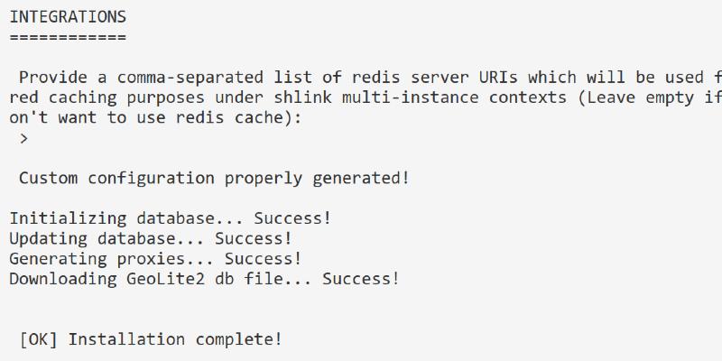722x361 pixels.
Task: Click the "Installation complete!" message
Action: [175, 339]
